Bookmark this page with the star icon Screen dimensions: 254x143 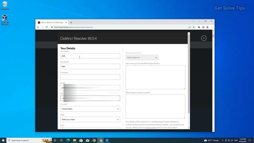194,27
